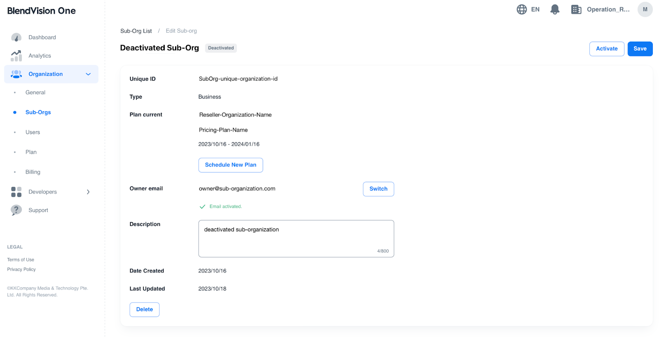Open the user avatar M menu
This screenshot has height=337, width=659.
click(x=645, y=9)
